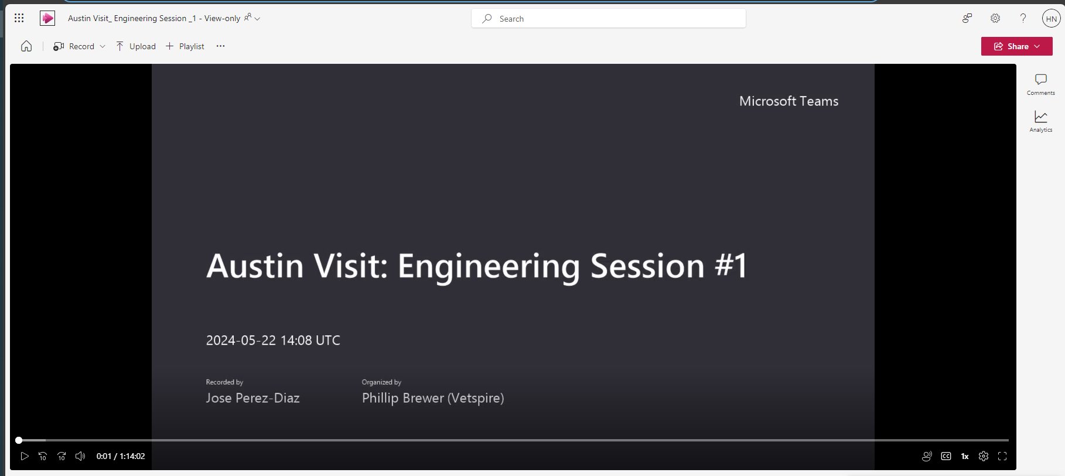Open the HN account profile menu
Screen dimensions: 1065x476
(1052, 18)
